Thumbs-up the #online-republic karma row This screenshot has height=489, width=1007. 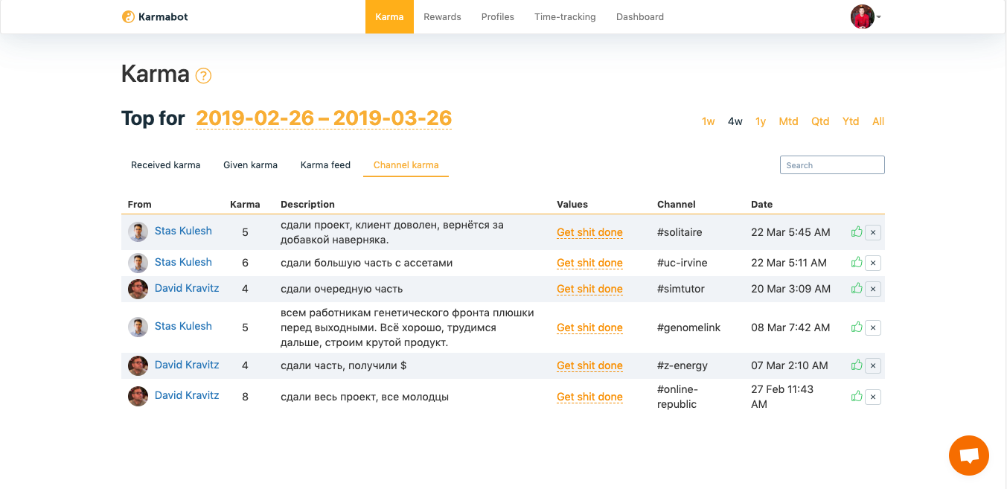tap(857, 396)
